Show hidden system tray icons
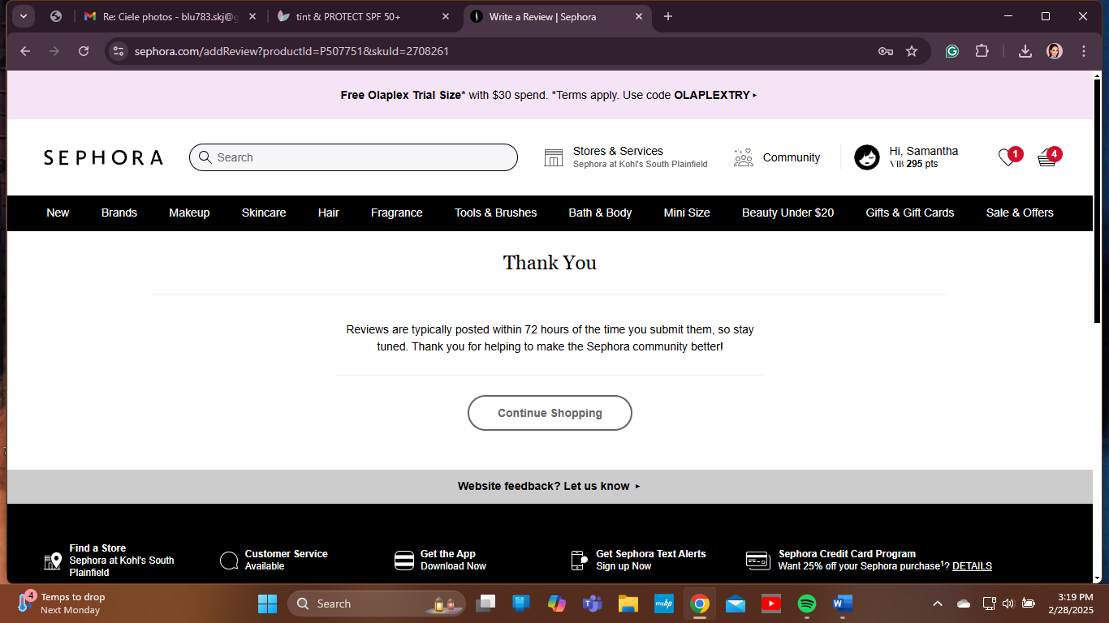Screen dimensions: 1109x623 [938, 604]
